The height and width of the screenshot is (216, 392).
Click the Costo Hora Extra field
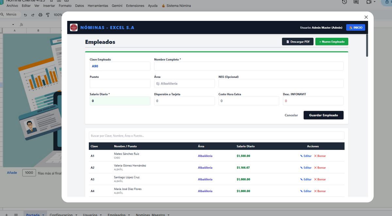pos(249,101)
